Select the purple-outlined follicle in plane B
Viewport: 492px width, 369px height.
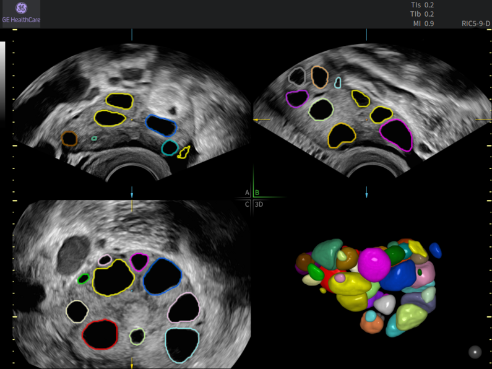pos(297,99)
